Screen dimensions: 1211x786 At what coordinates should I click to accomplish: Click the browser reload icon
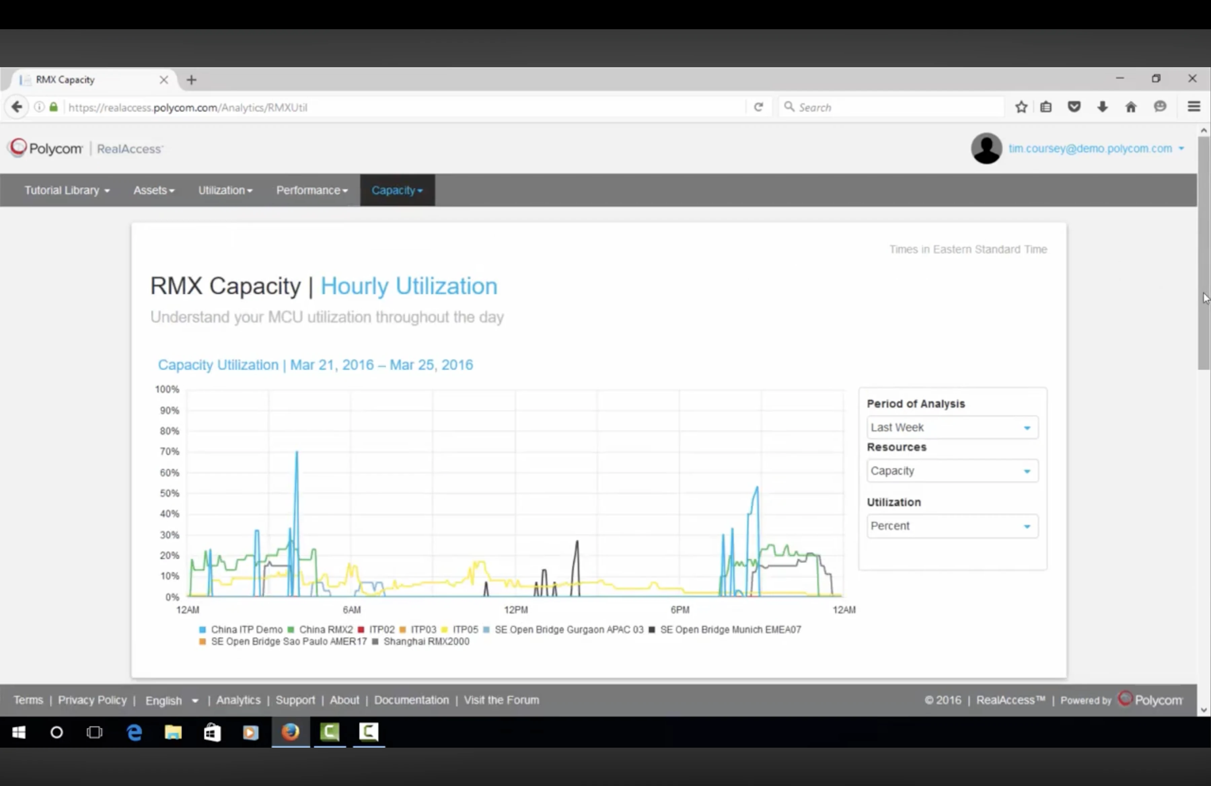[758, 107]
